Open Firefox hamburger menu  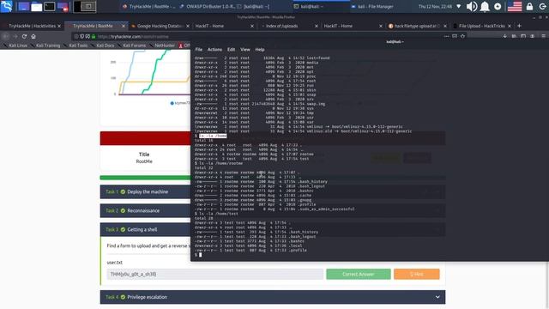(x=543, y=36)
